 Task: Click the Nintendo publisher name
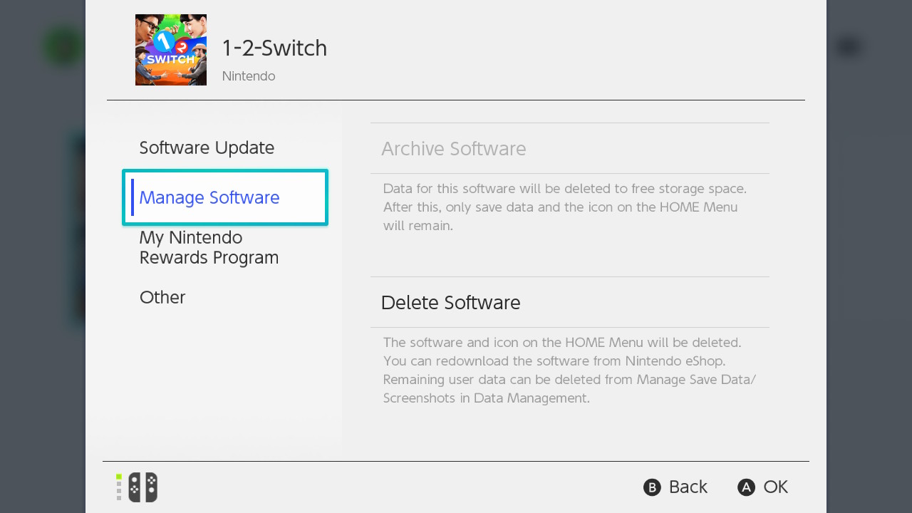(249, 76)
